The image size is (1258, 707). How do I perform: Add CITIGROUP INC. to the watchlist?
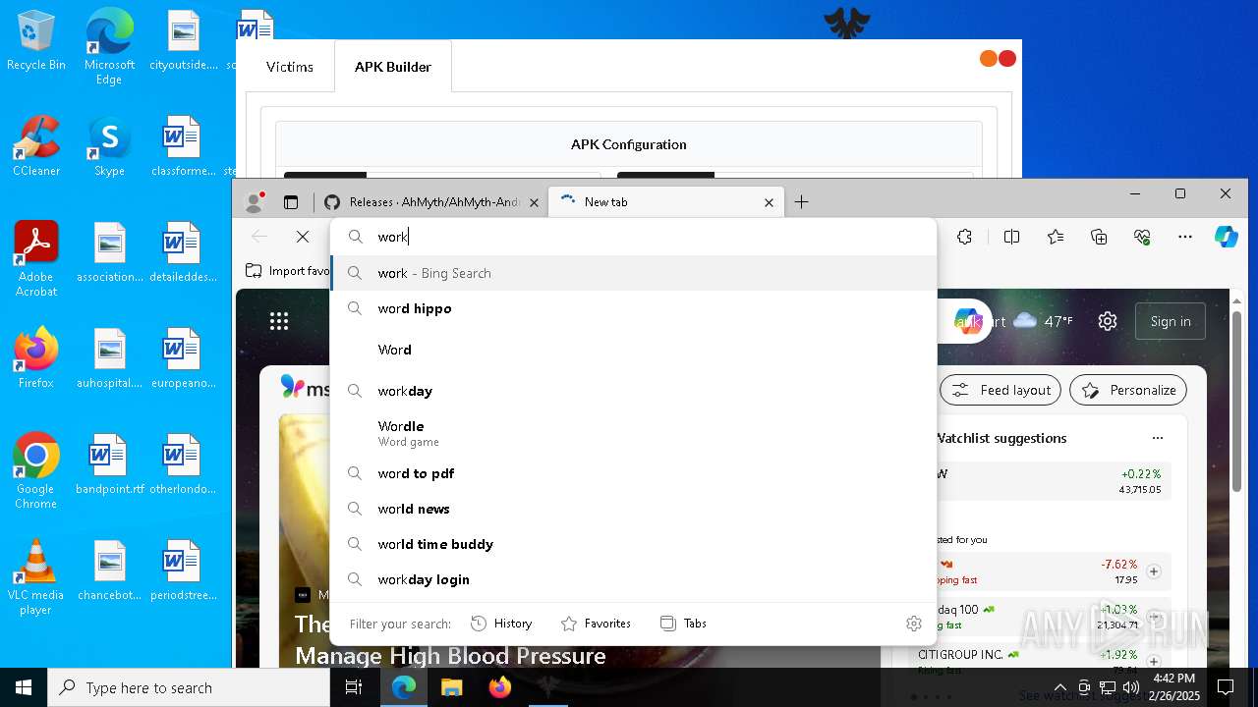pyautogui.click(x=1154, y=662)
